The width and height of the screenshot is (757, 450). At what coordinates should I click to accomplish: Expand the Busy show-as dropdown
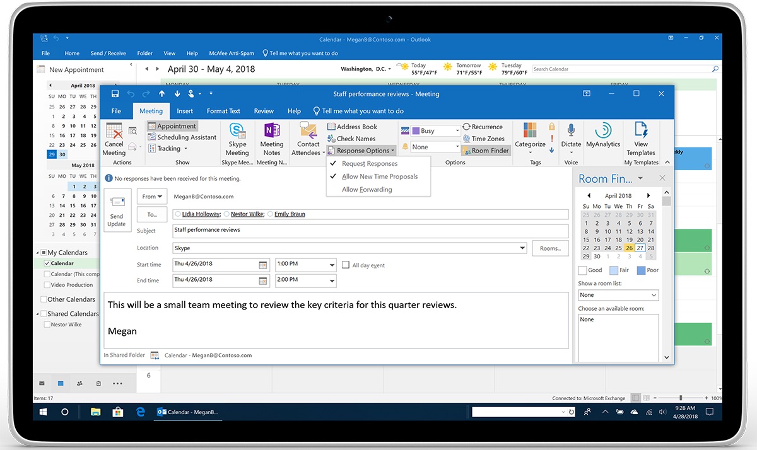tap(457, 131)
